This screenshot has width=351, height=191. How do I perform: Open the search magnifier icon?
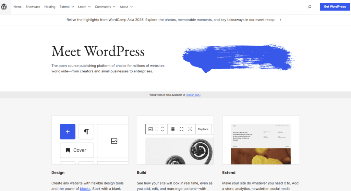click(x=310, y=7)
